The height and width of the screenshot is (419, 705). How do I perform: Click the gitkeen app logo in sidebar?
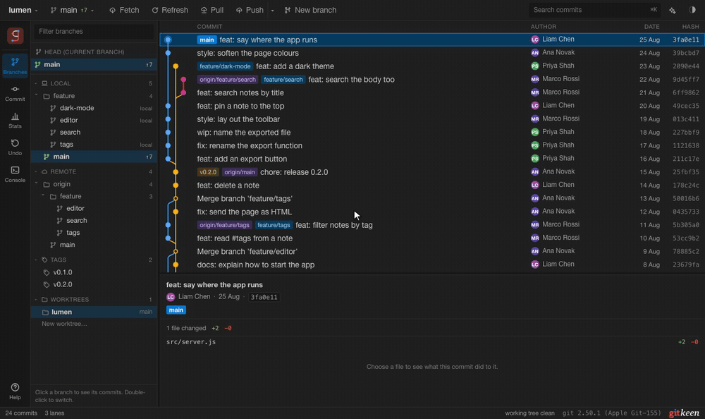15,35
